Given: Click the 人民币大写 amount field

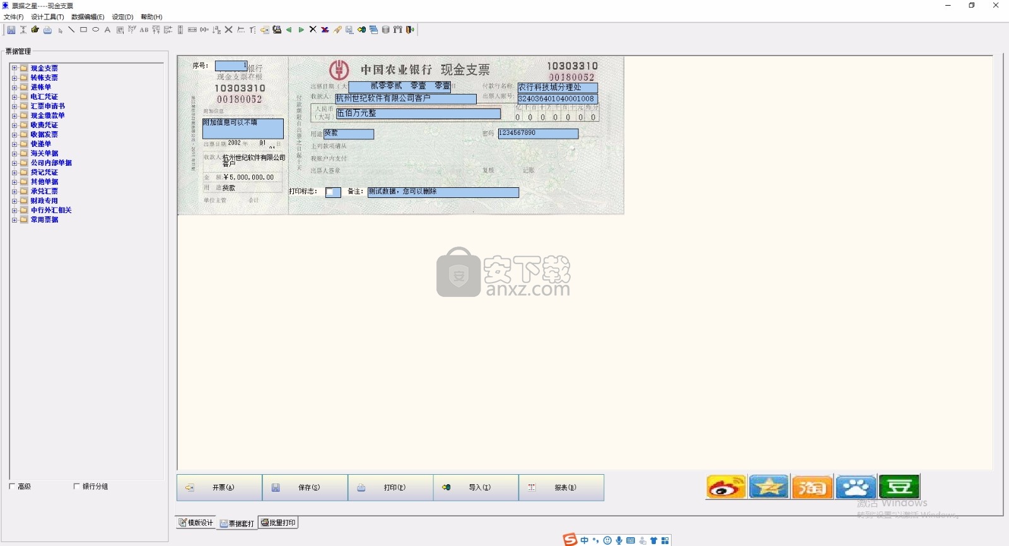Looking at the screenshot, I should click(x=418, y=113).
